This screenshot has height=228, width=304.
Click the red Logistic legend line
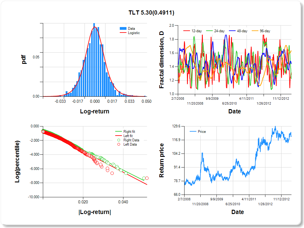pyautogui.click(x=123, y=33)
